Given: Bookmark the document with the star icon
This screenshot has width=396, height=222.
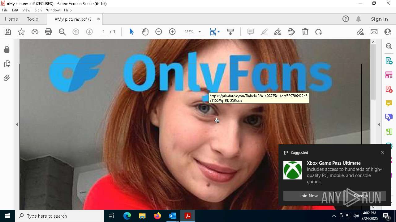Looking at the screenshot, I should [x=21, y=32].
